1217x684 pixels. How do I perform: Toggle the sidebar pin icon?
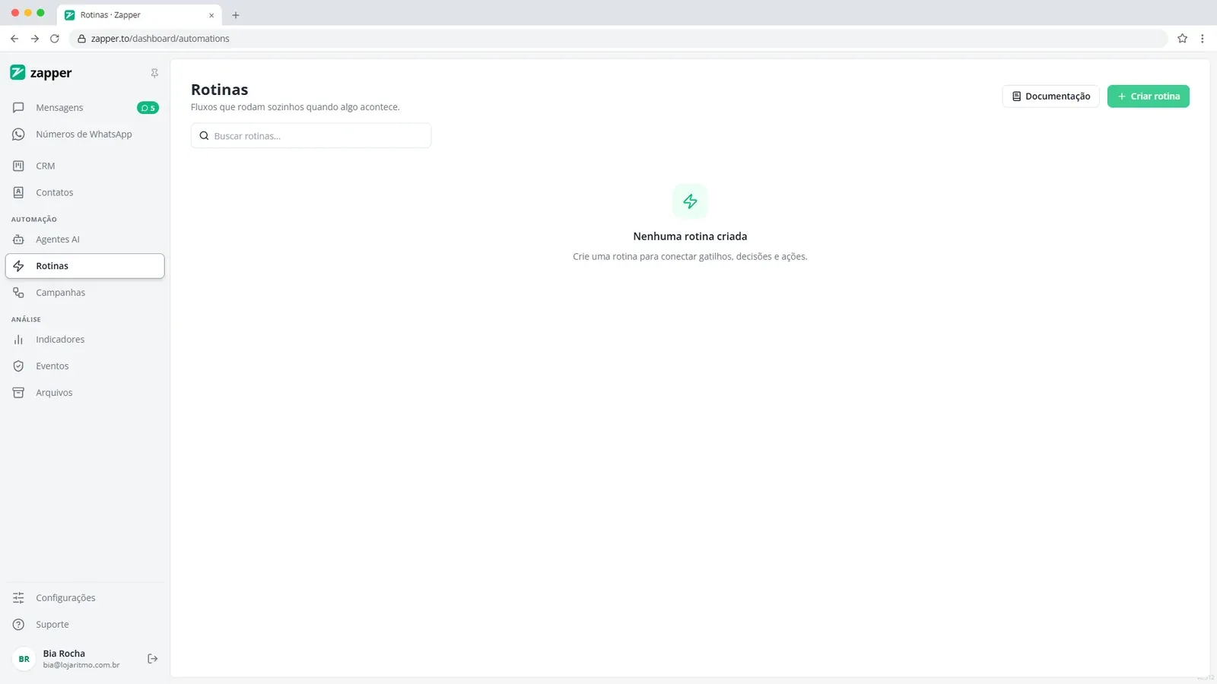click(x=154, y=74)
